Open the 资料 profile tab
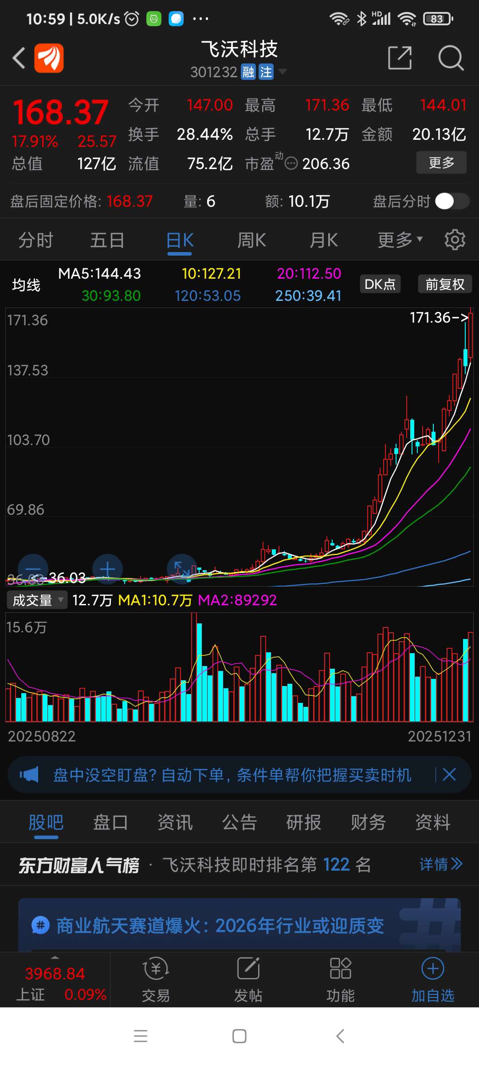Viewport: 479px width, 1065px height. (x=433, y=822)
